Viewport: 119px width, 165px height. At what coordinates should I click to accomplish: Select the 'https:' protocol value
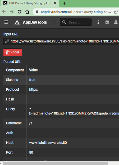point(33,89)
